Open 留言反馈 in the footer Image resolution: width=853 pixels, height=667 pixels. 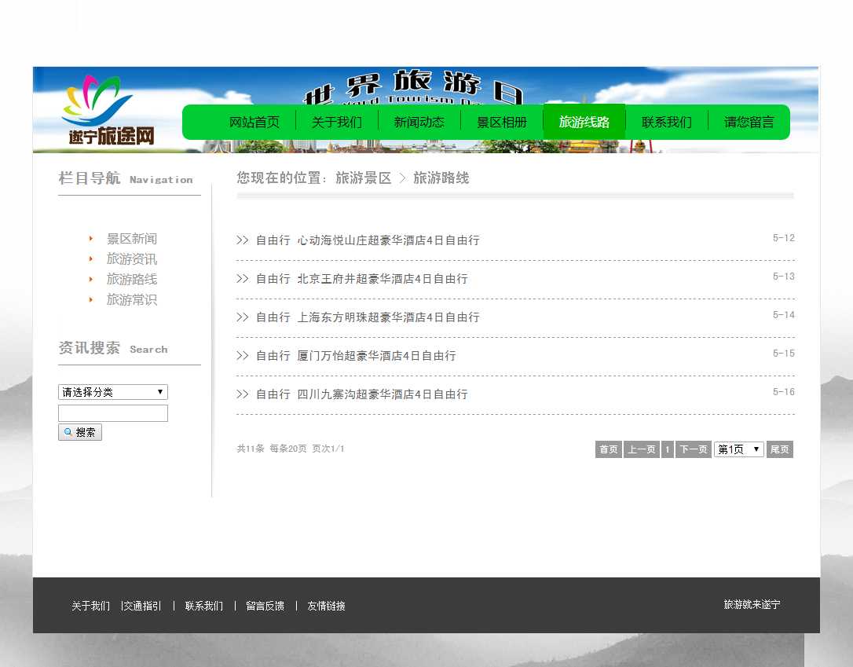265,606
